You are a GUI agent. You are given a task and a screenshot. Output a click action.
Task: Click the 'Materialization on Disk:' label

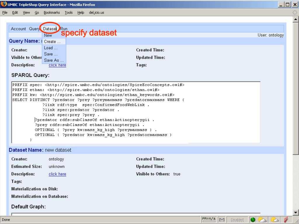(34, 189)
